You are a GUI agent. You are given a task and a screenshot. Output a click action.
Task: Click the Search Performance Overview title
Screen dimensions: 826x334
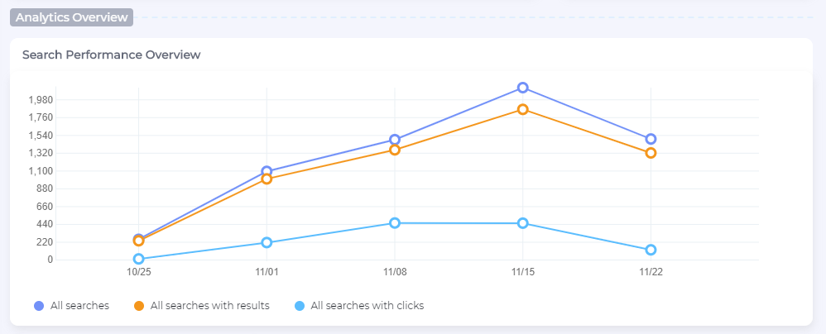112,55
